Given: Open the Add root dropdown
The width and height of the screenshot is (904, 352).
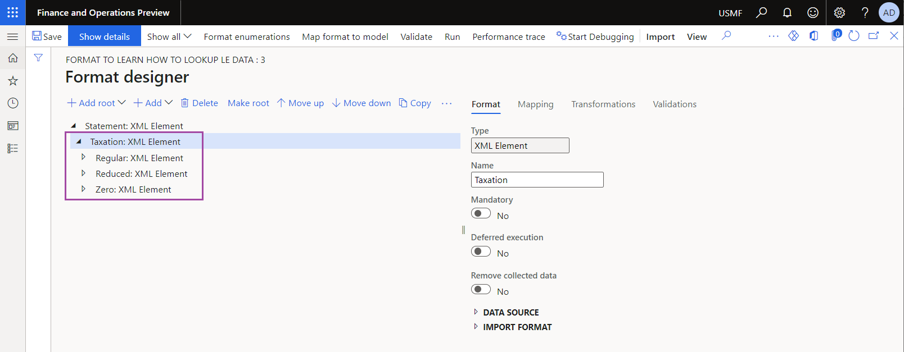Looking at the screenshot, I should 96,103.
